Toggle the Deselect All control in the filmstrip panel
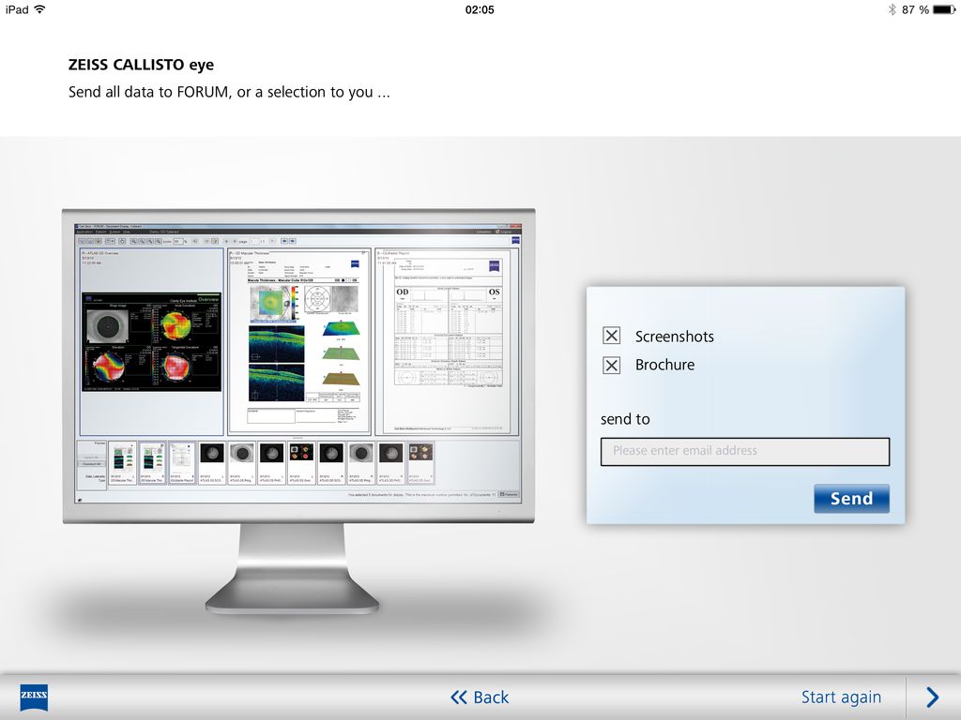Viewport: 961px width, 720px height. [90, 464]
